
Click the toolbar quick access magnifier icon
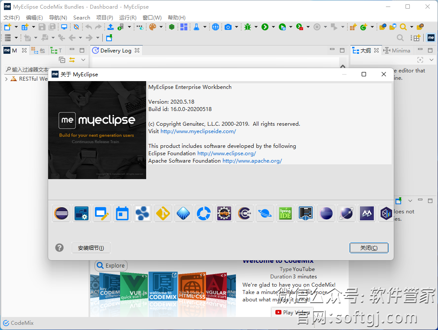(400, 38)
